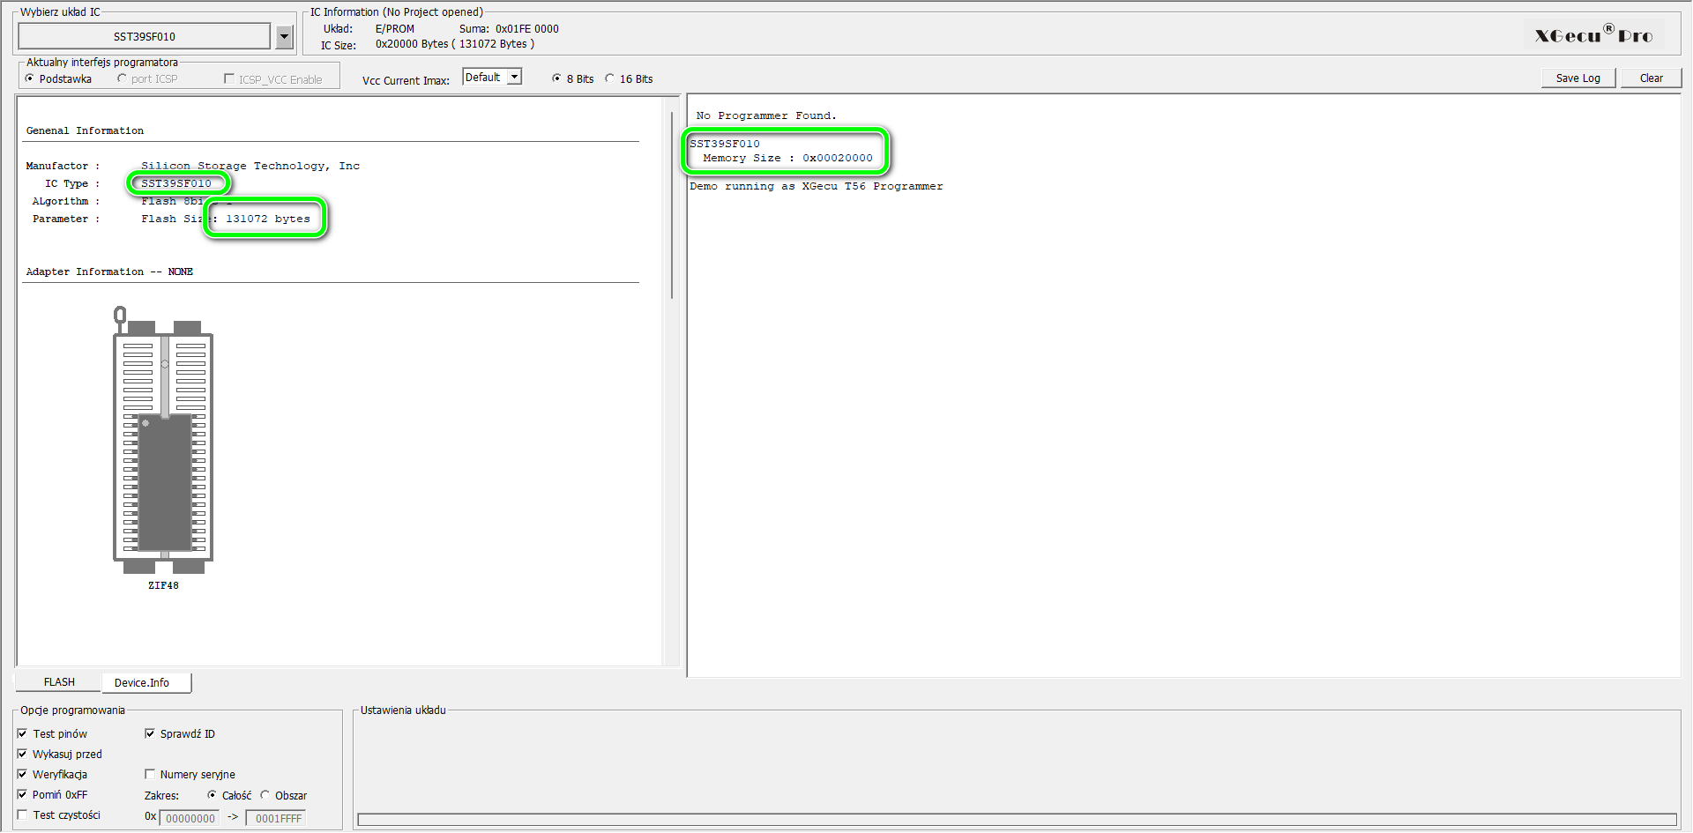Viewport: 1693px width, 833px height.
Task: Click the SST39SF010 chip selector field
Action: click(x=145, y=36)
